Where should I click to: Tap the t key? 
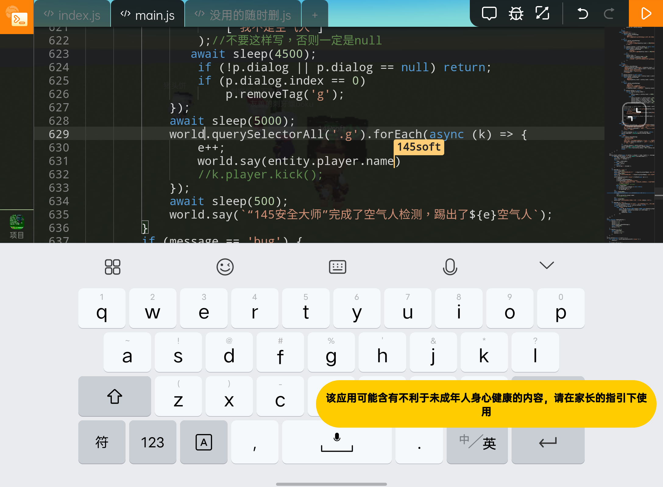click(x=306, y=308)
